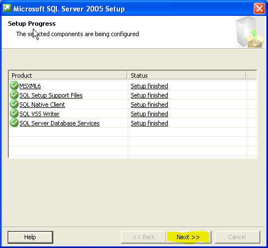Click the Status column header
The image size is (268, 248).
tap(187, 76)
